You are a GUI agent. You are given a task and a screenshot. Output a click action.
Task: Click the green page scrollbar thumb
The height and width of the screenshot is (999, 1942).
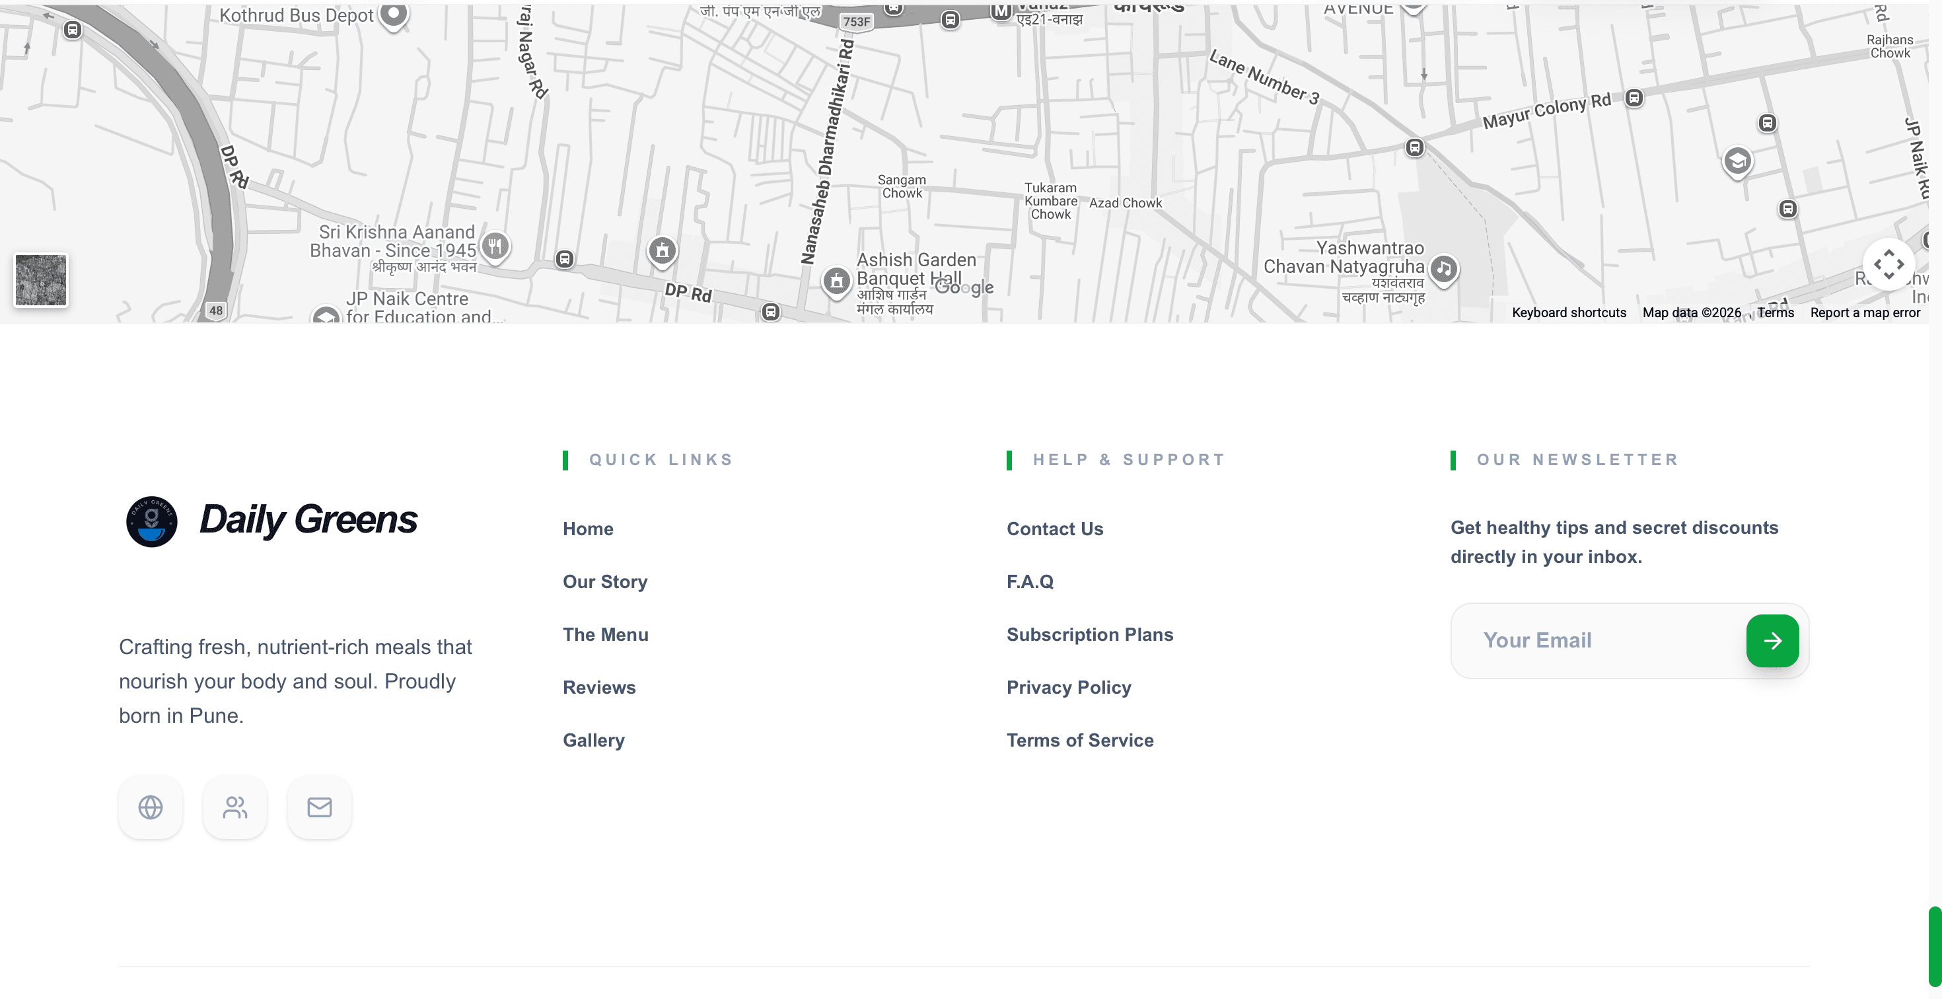coord(1935,946)
